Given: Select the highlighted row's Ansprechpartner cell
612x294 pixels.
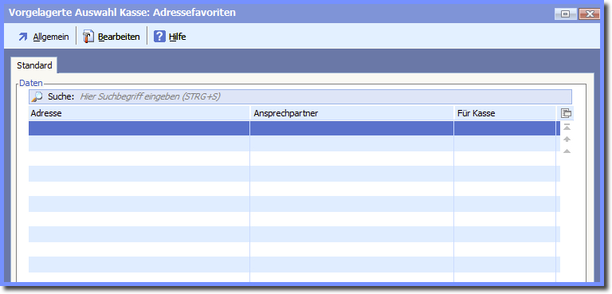Looking at the screenshot, I should (x=351, y=128).
